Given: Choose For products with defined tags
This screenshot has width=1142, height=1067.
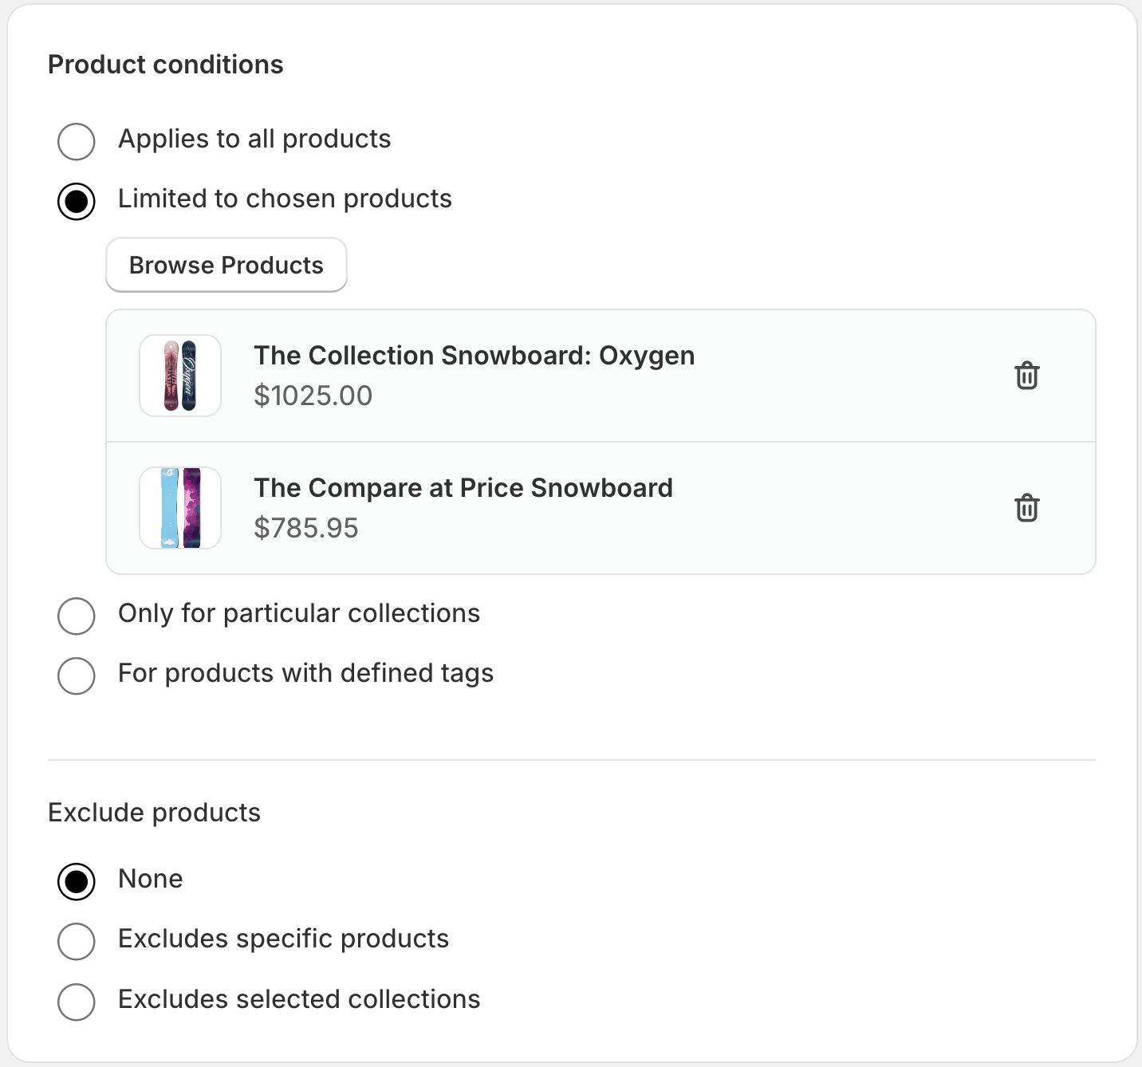Looking at the screenshot, I should (x=77, y=675).
